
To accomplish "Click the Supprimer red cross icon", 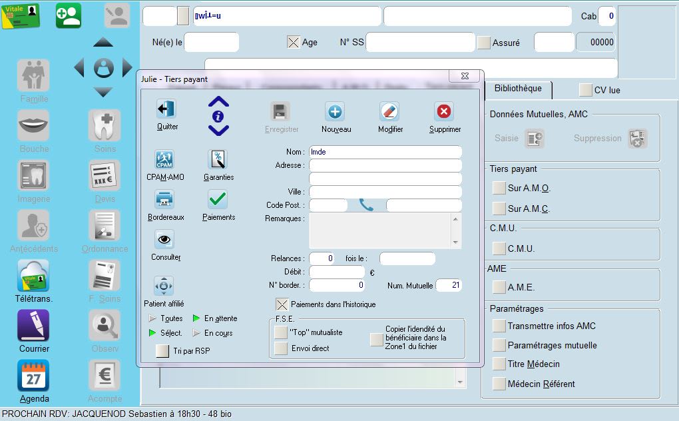I will (x=444, y=111).
